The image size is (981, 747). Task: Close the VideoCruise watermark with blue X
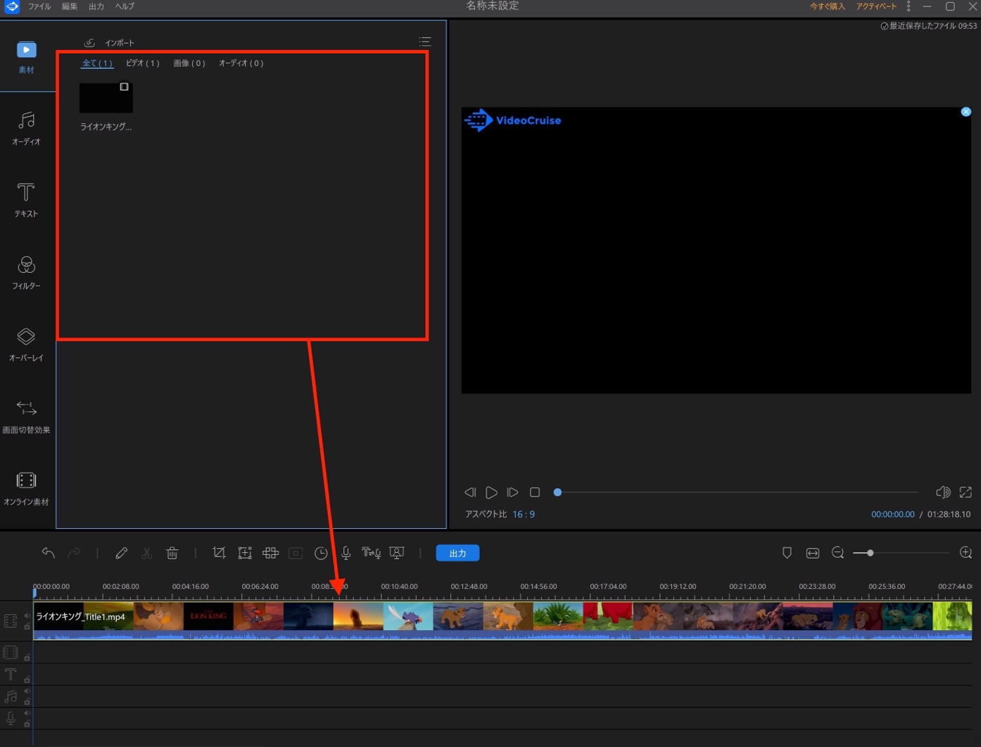click(966, 112)
